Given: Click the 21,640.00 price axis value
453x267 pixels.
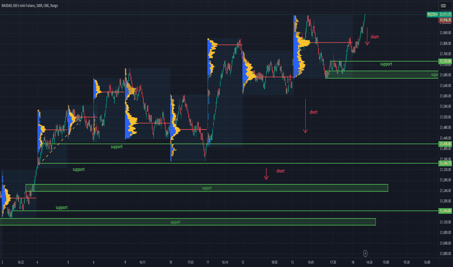Looking at the screenshot, I should point(445,85).
